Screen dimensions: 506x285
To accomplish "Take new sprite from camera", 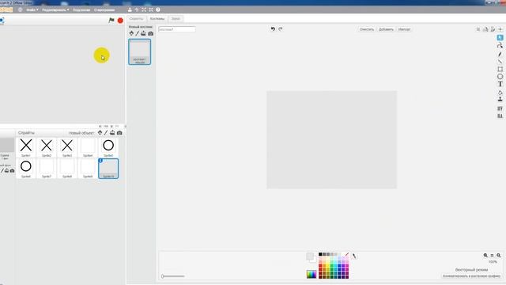I will coord(119,132).
